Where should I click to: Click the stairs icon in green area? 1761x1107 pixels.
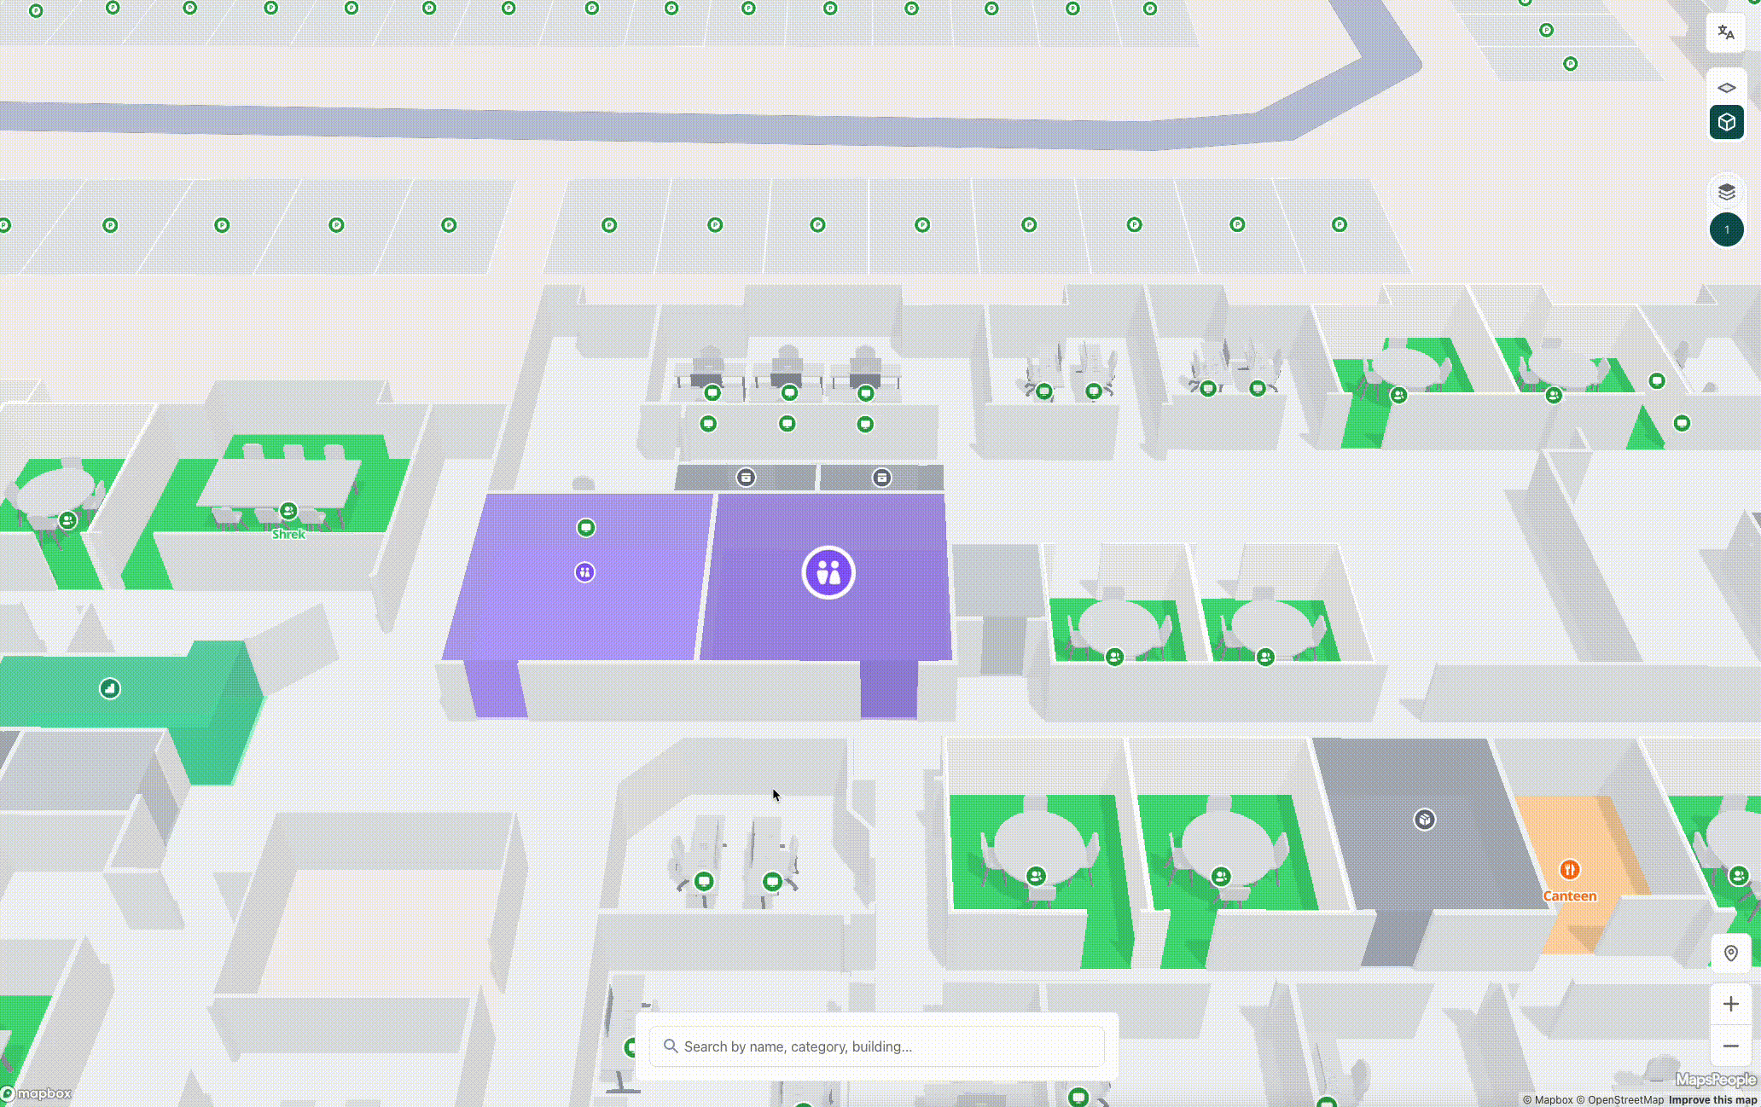click(x=110, y=688)
